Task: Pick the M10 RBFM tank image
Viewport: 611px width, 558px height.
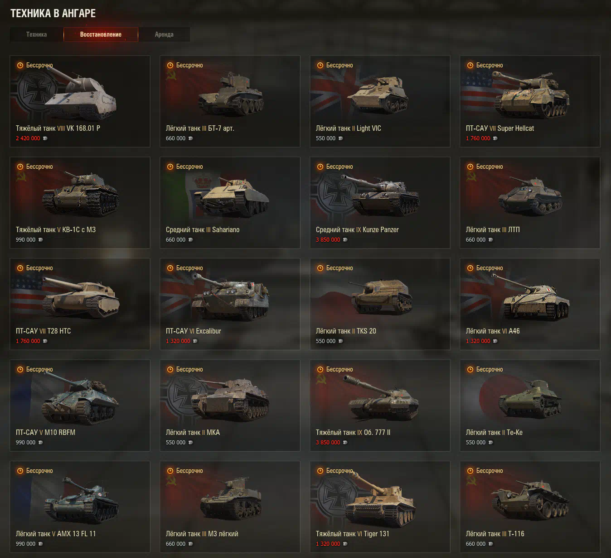Action: (x=81, y=399)
